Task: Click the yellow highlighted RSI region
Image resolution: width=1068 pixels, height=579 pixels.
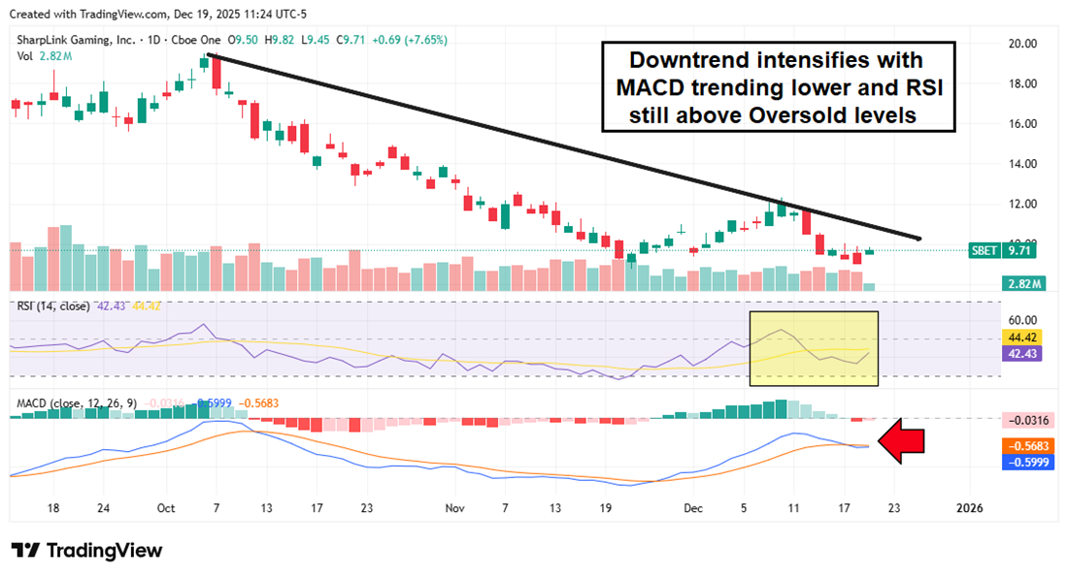Action: point(814,346)
